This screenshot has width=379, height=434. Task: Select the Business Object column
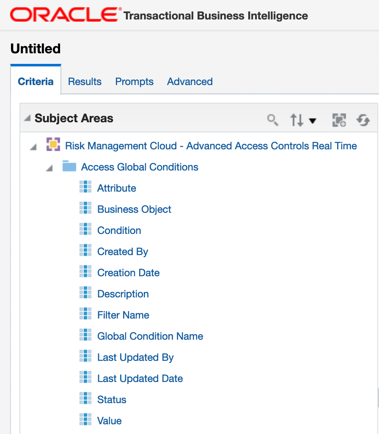134,209
